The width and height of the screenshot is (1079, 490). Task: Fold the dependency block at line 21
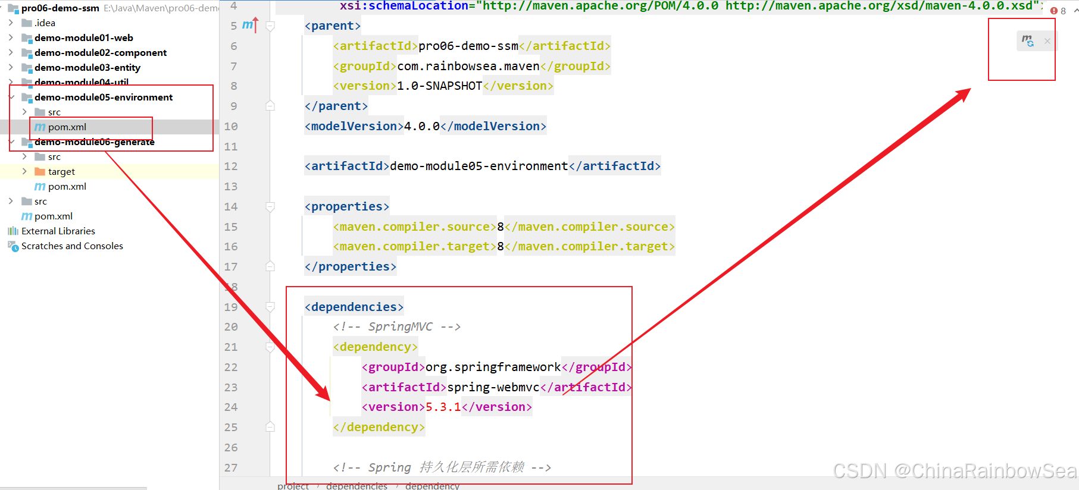pos(270,347)
